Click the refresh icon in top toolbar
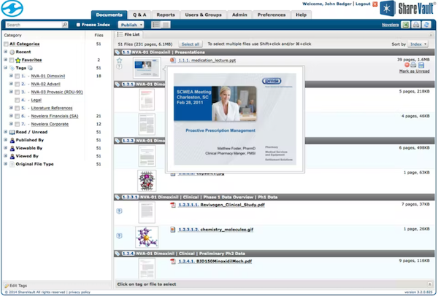The width and height of the screenshot is (438, 296). point(426,25)
